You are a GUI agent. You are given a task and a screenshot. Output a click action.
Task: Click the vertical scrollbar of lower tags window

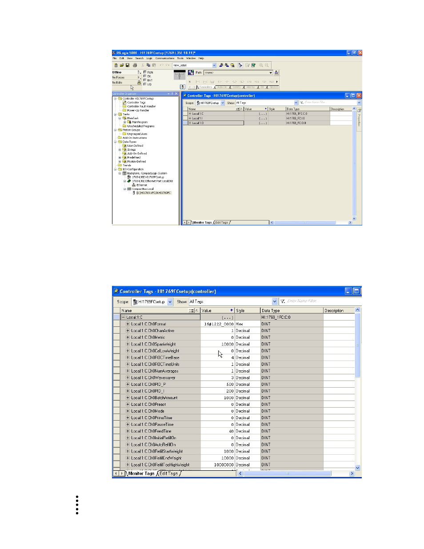pyautogui.click(x=358, y=390)
